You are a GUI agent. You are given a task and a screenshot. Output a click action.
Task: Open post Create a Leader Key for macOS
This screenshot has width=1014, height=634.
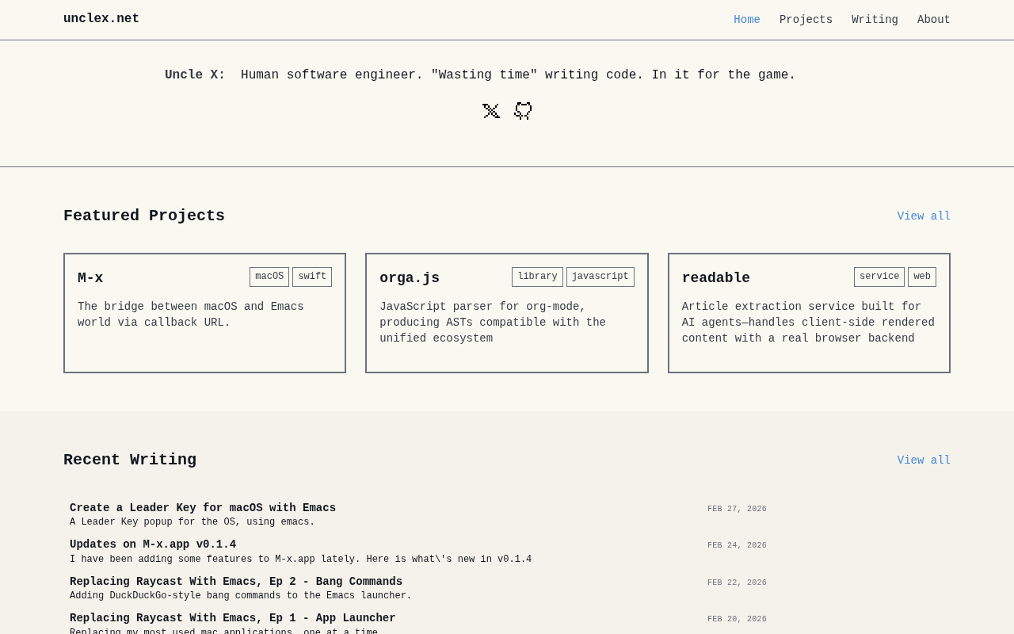coord(203,508)
